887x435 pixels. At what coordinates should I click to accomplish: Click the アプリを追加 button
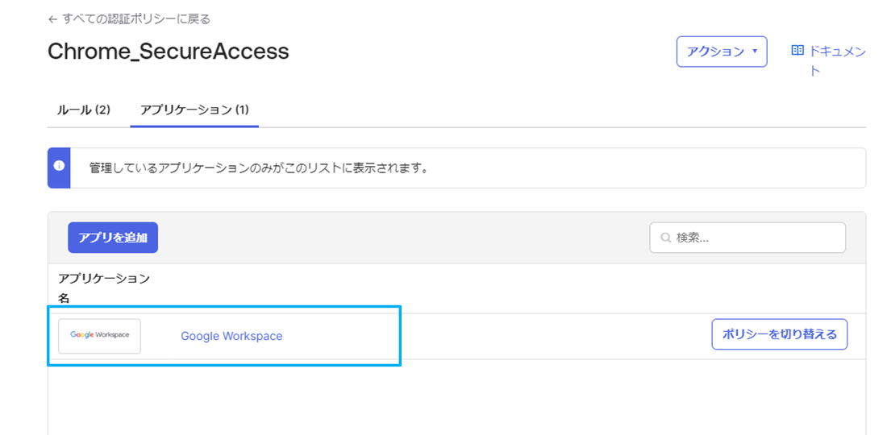[113, 238]
